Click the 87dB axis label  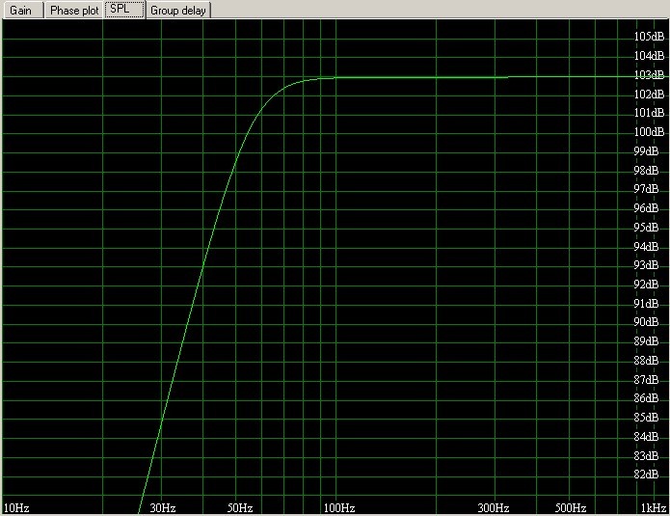[x=646, y=380]
